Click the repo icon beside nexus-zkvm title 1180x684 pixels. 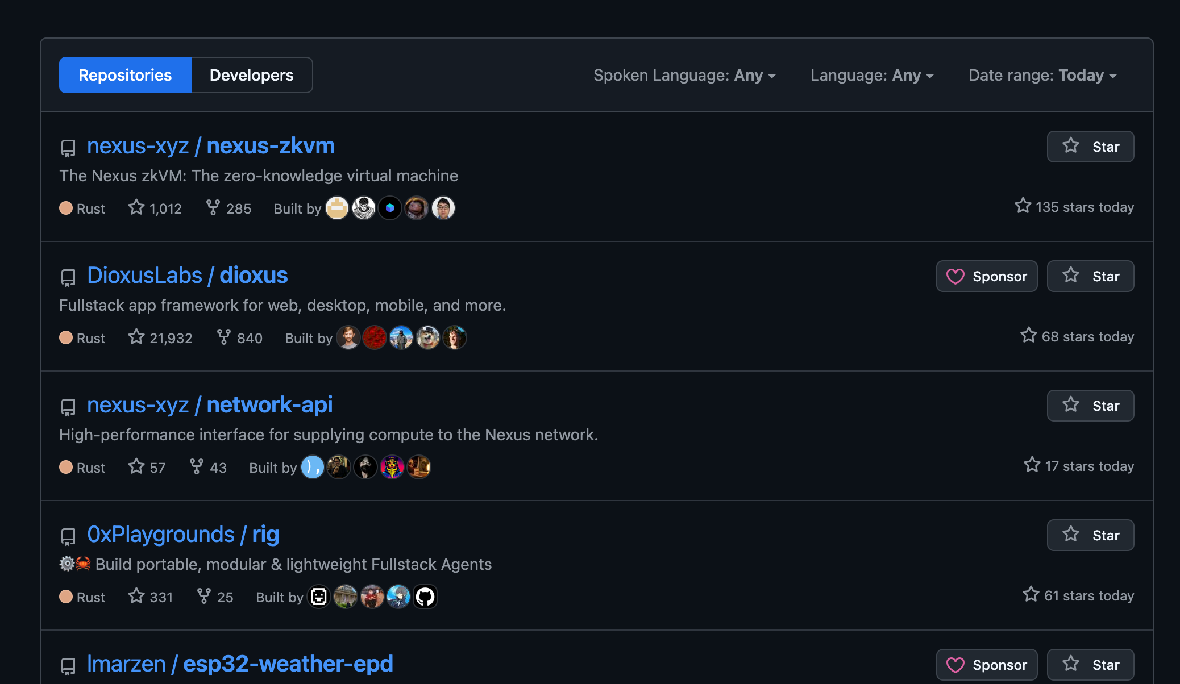(68, 148)
